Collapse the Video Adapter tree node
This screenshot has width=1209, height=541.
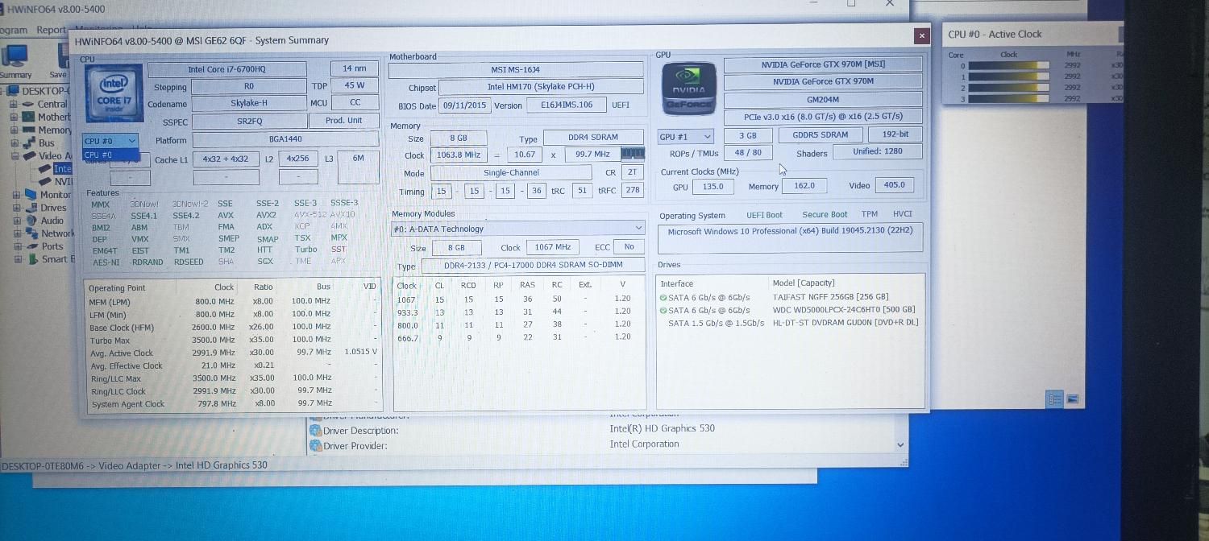click(x=14, y=155)
